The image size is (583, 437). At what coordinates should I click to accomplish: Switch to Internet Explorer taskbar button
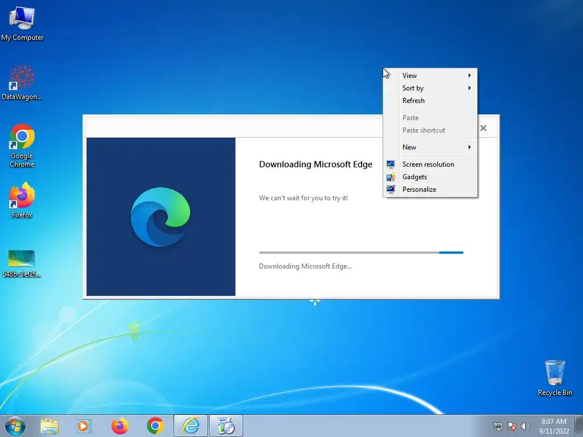pyautogui.click(x=191, y=426)
